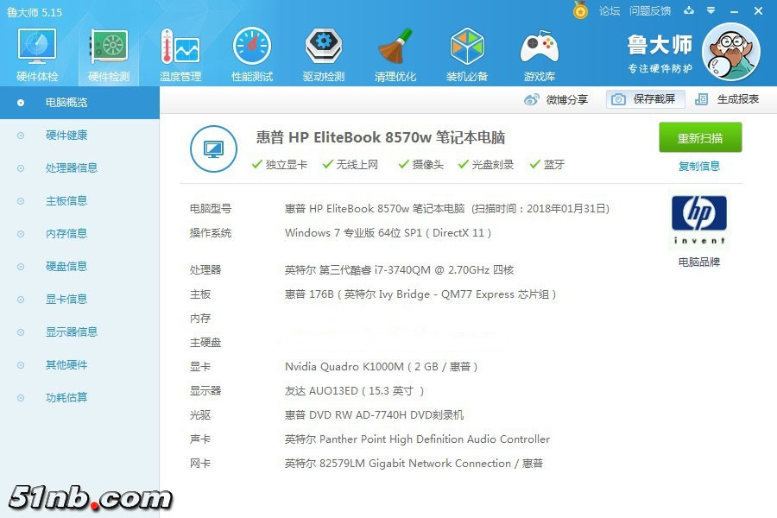Open 温度管理 temperature management
The width and height of the screenshot is (777, 518).
180,54
